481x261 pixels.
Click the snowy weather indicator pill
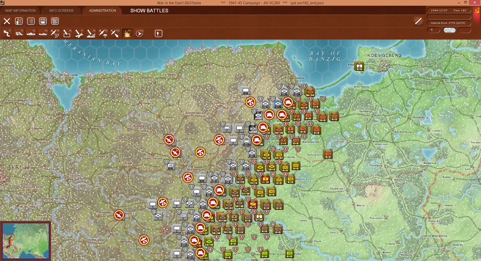point(449,30)
